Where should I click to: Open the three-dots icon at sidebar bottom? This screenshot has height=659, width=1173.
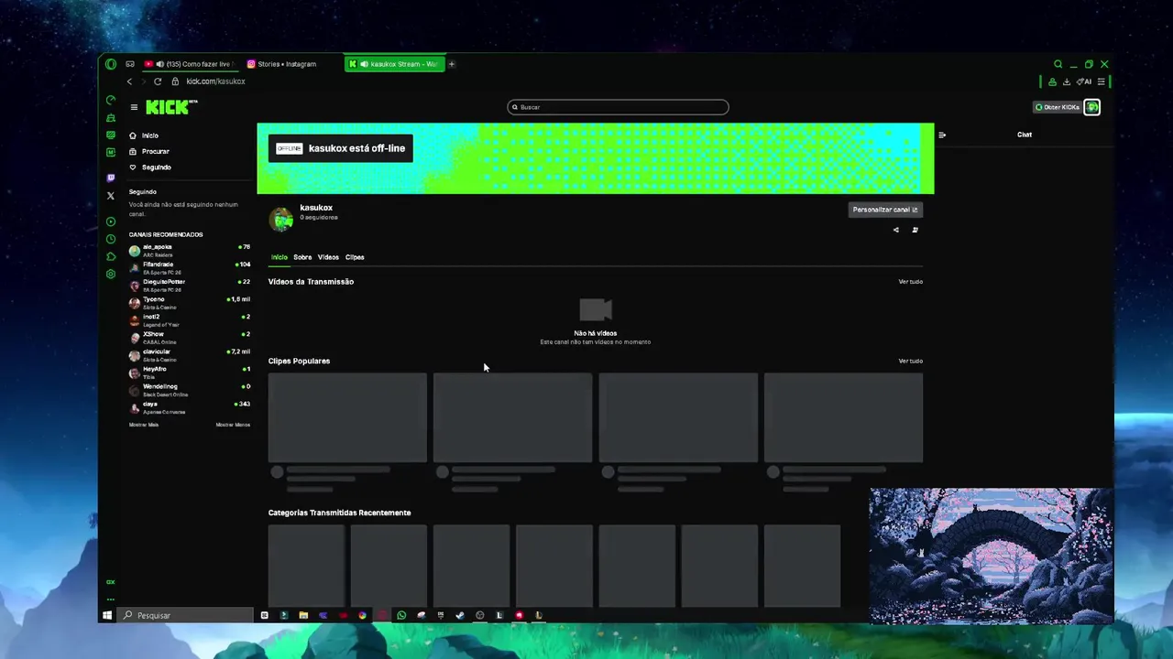[111, 600]
